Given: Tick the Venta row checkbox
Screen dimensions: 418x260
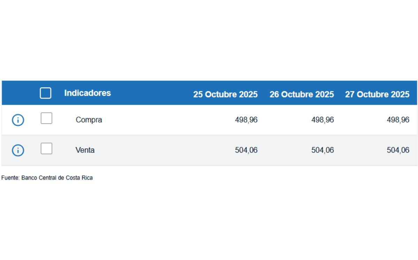Looking at the screenshot, I should (46, 149).
